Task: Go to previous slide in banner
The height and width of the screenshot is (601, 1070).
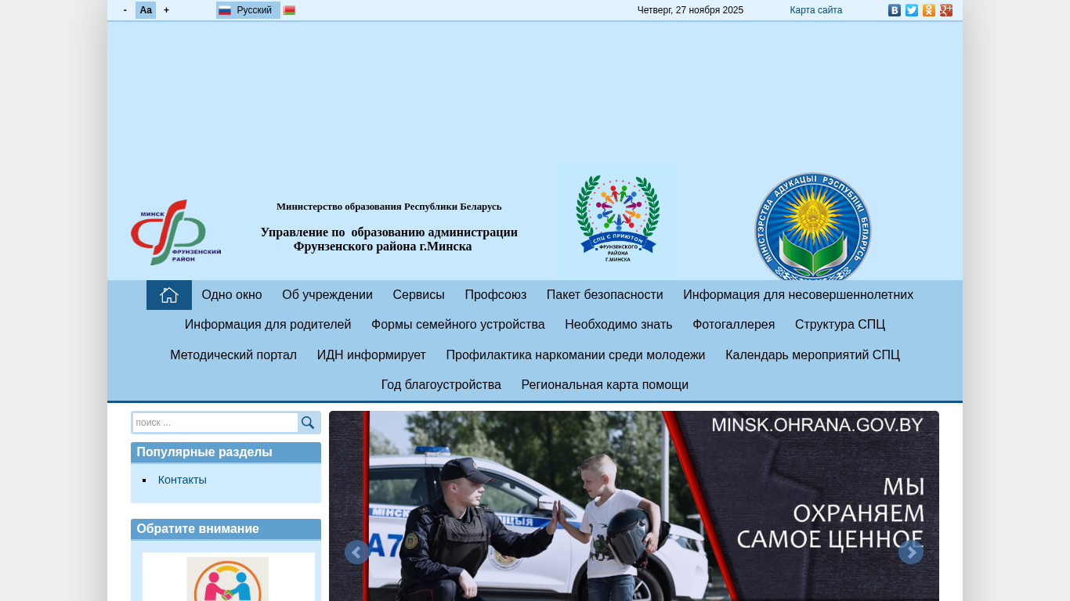Action: 356,552
